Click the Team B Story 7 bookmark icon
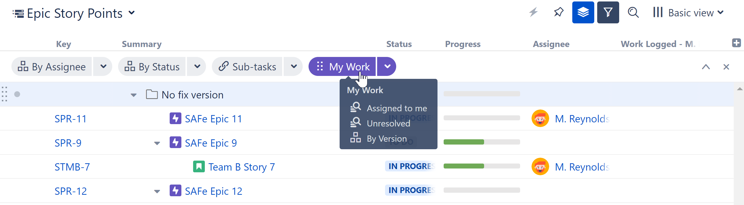This screenshot has width=744, height=205. pyautogui.click(x=199, y=167)
